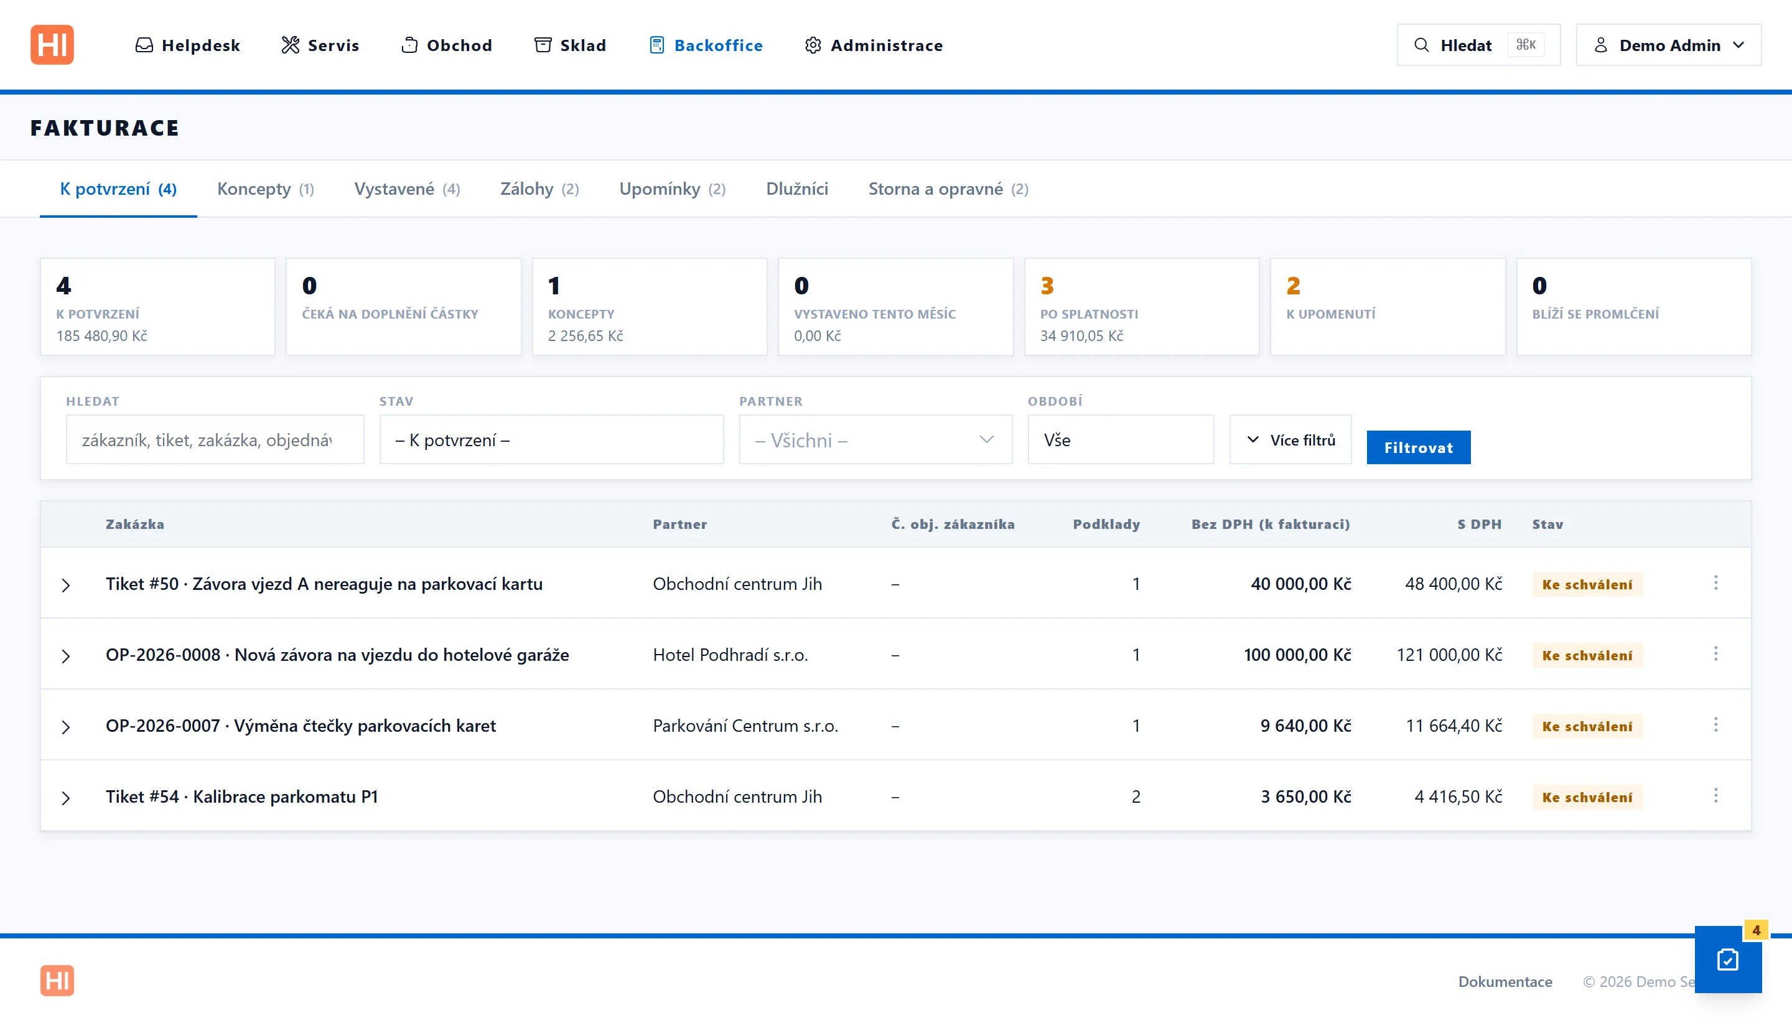The width and height of the screenshot is (1792, 1023).
Task: Expand the Tiket #54 row
Action: coord(65,798)
